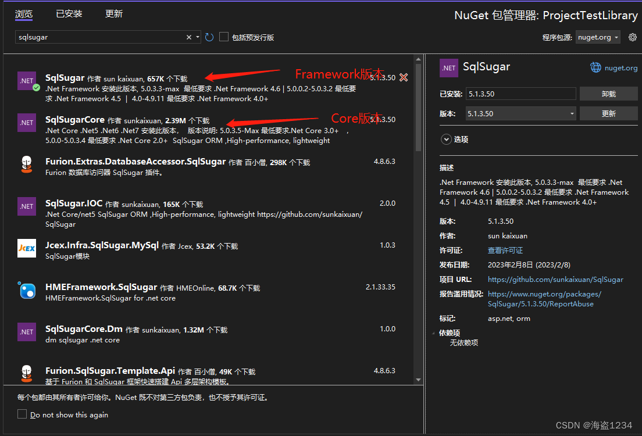This screenshot has height=436, width=642.
Task: Collapse the 依赖项 dependencies section
Action: [434, 333]
